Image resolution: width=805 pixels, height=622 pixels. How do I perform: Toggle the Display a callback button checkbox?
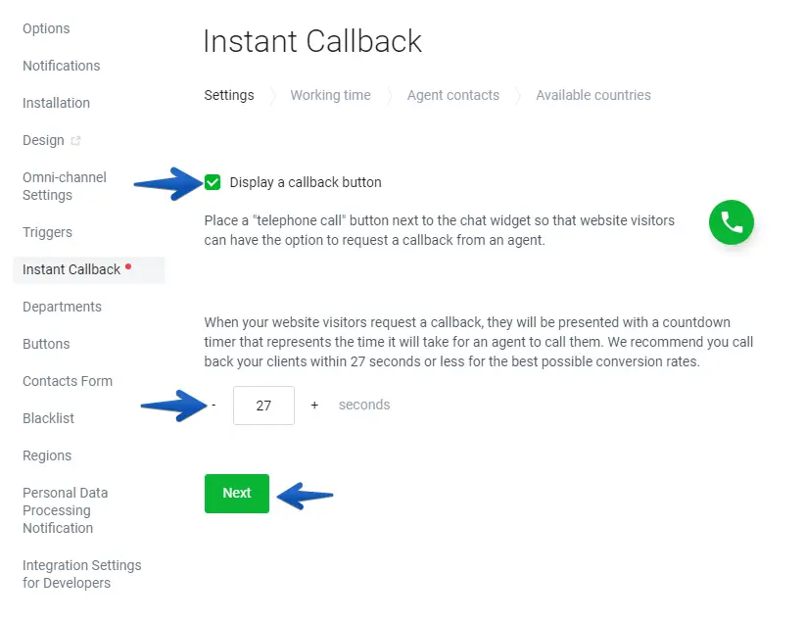pos(213,182)
